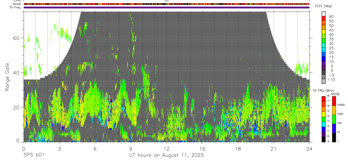Click the '30' label on the ELEV colorbar
The image size is (348, 161).
(x=331, y=44)
